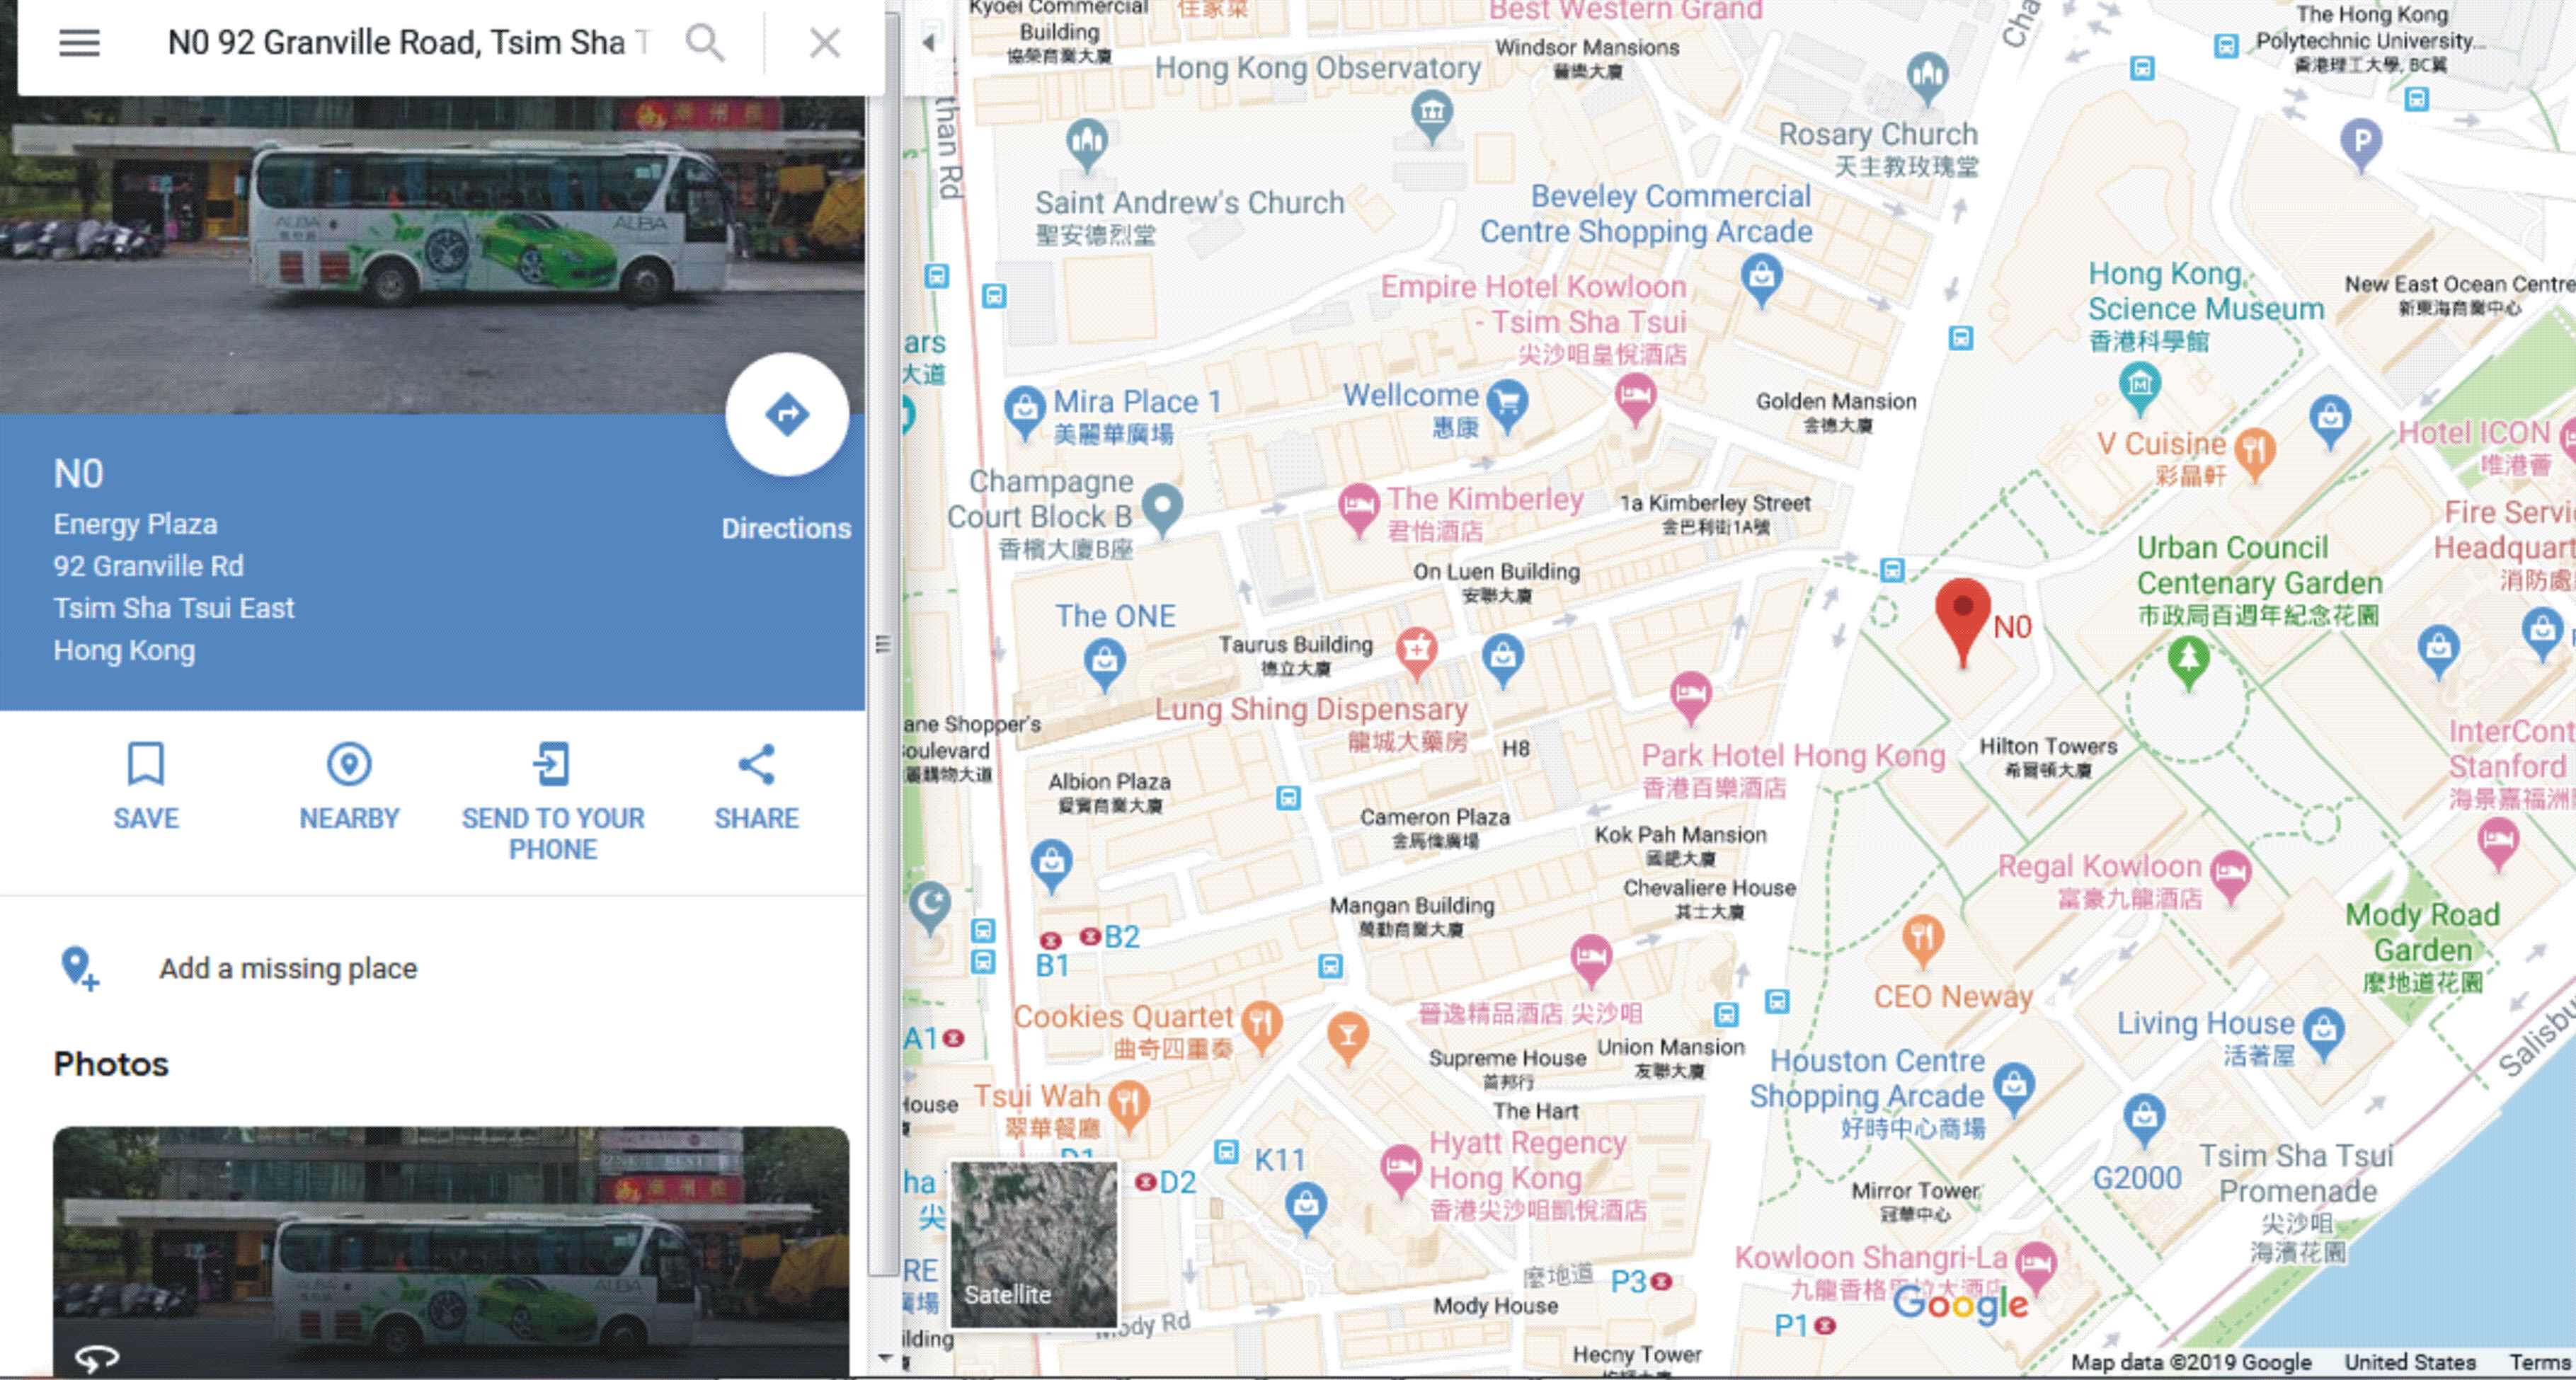Open the hamburger main menu
Image resolution: width=2576 pixels, height=1380 pixels.
79,43
